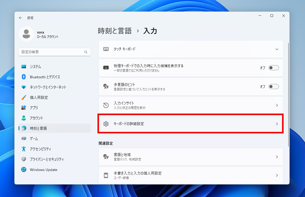Select the ゲーム Xbox icon
Image resolution: width=305 pixels, height=197 pixels.
tap(23, 139)
